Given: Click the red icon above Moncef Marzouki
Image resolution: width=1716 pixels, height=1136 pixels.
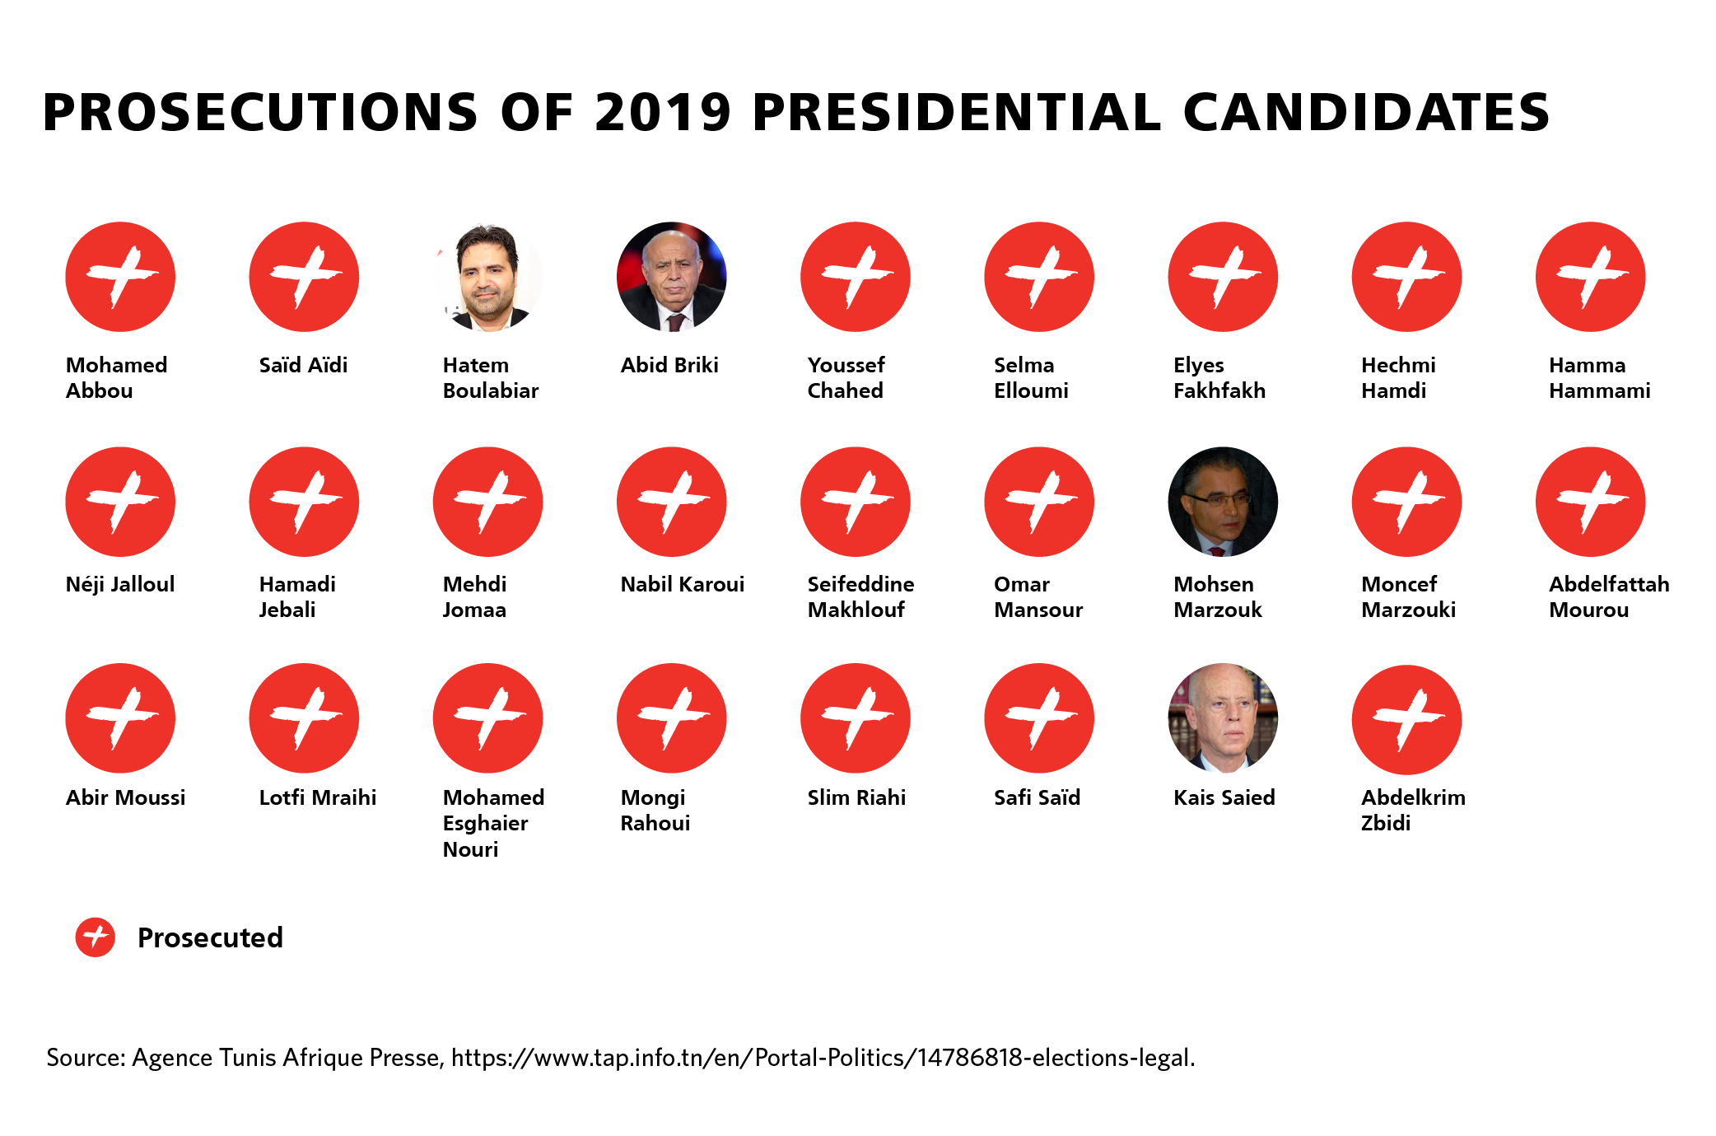Looking at the screenshot, I should [1406, 502].
